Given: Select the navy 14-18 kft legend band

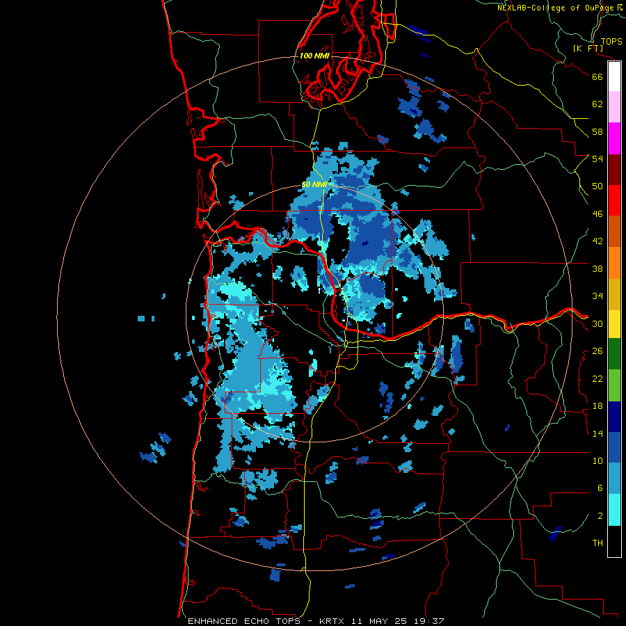Looking at the screenshot, I should [614, 417].
